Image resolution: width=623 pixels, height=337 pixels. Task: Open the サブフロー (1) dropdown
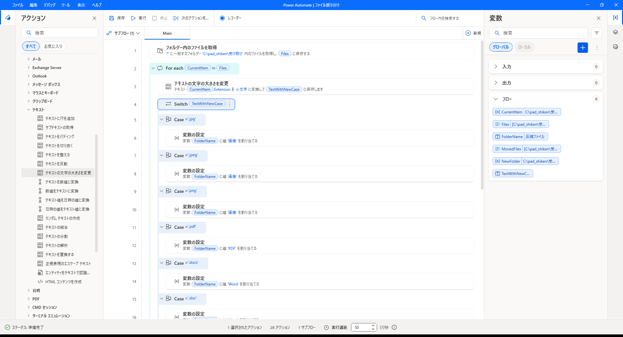[124, 33]
